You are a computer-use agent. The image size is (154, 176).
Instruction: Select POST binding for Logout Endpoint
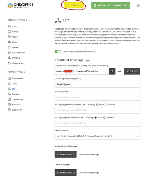(96, 118)
